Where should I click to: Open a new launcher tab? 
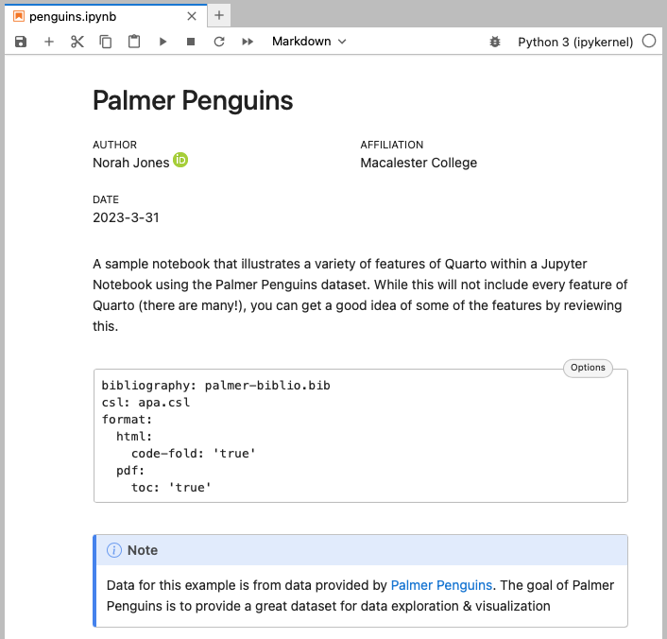pyautogui.click(x=219, y=16)
